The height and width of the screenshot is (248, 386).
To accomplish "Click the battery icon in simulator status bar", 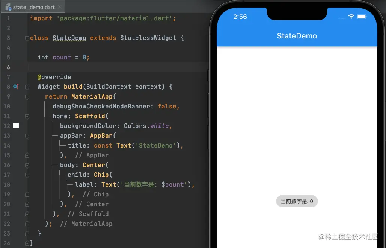I will point(362,17).
